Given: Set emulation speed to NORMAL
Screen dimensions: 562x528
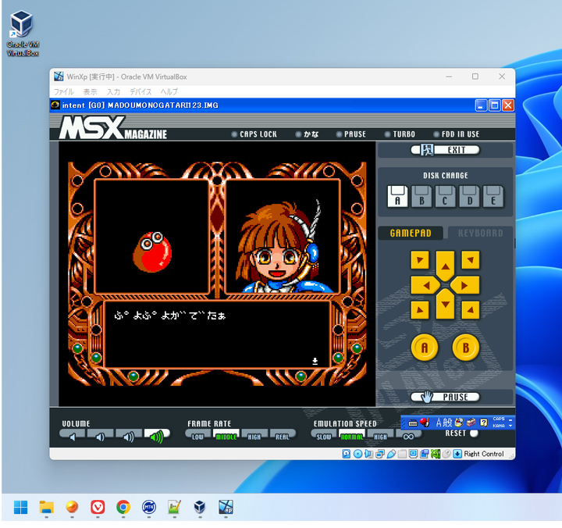Looking at the screenshot, I should tap(352, 435).
